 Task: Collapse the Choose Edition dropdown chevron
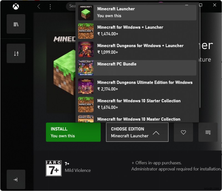point(156,132)
